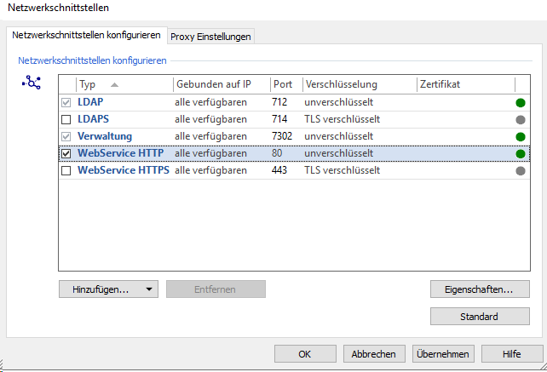
Task: Open the Hinzufügen dropdown menu
Action: point(108,289)
